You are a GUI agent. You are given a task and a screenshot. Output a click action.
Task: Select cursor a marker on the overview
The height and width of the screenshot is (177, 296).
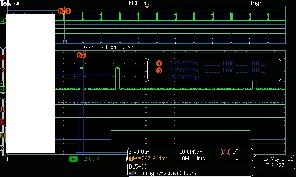pos(68,11)
